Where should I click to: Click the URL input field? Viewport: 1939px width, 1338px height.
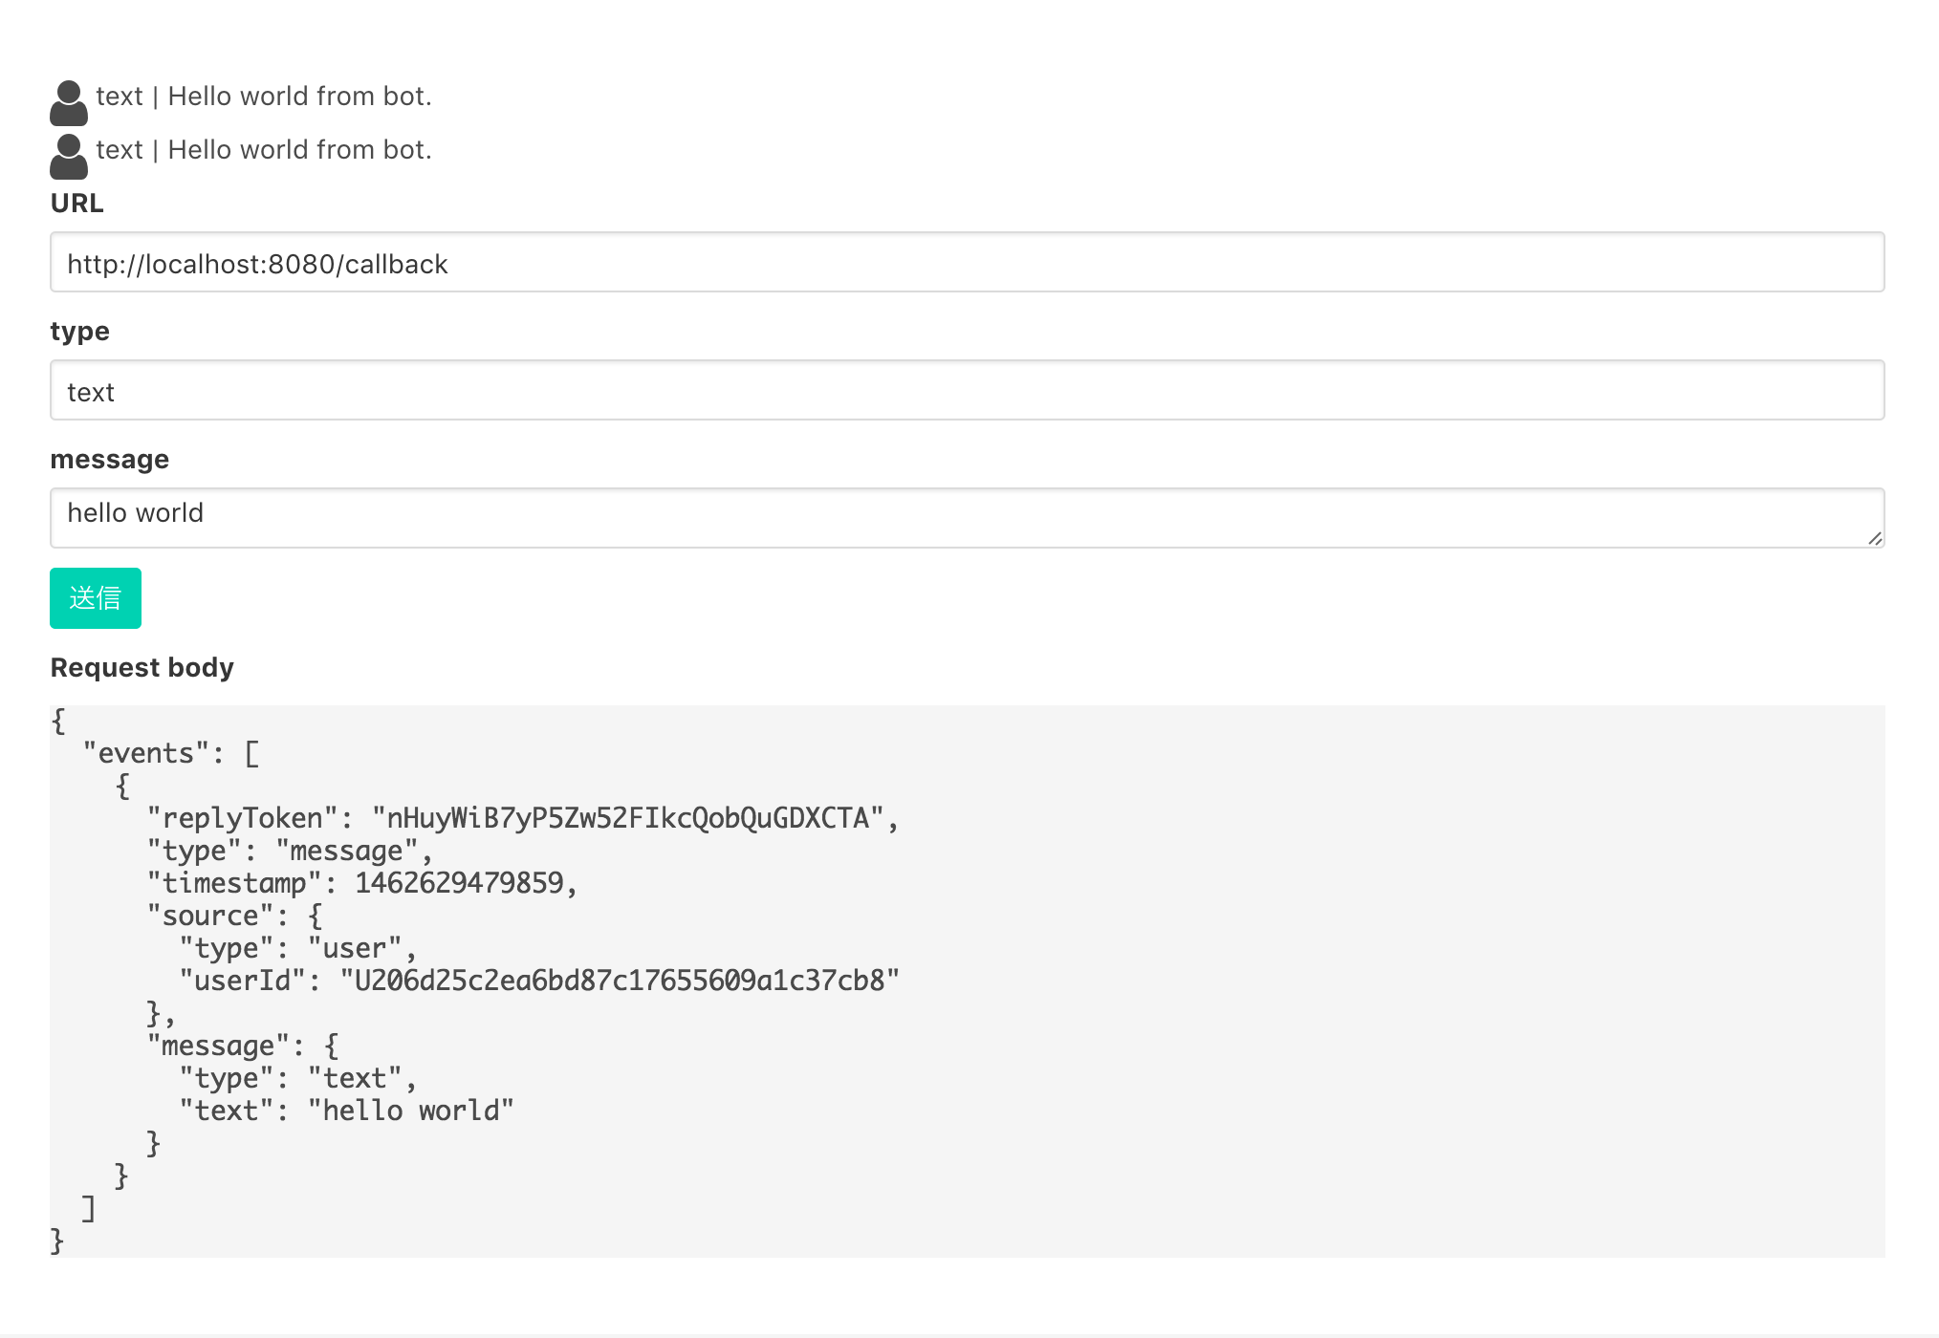pyautogui.click(x=967, y=263)
